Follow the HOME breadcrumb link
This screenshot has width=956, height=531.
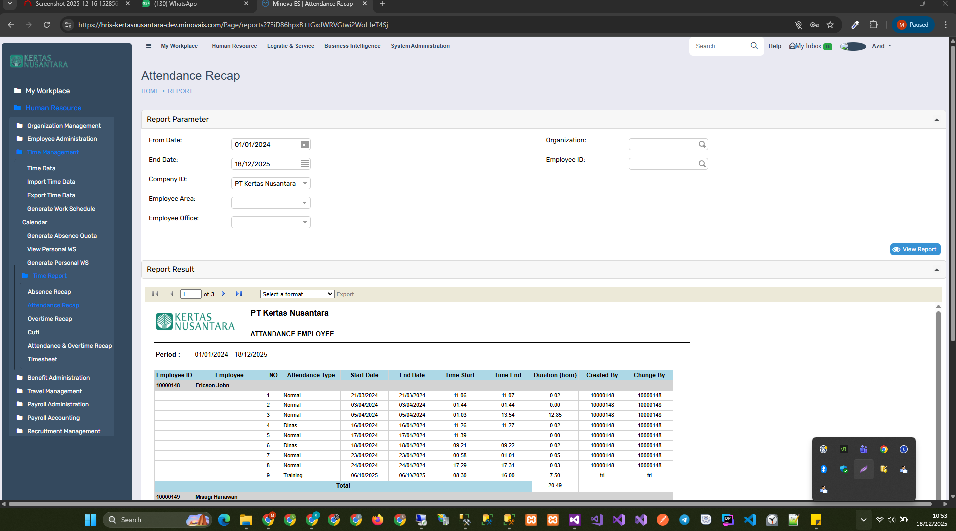[x=150, y=91]
